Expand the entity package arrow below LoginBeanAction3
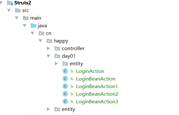The width and height of the screenshot is (179, 115). (48, 109)
